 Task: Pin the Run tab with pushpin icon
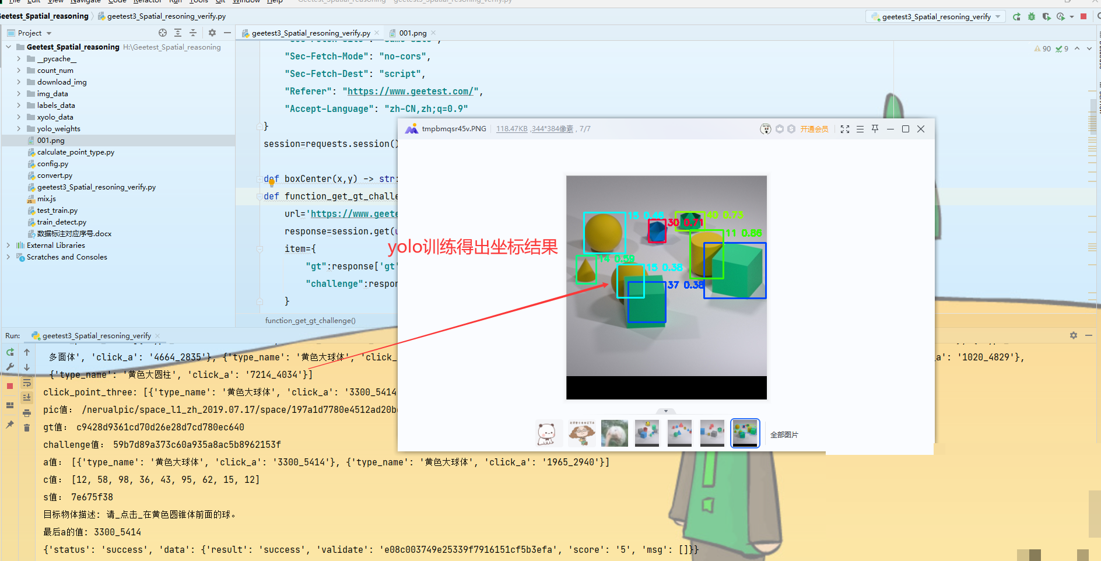click(10, 425)
